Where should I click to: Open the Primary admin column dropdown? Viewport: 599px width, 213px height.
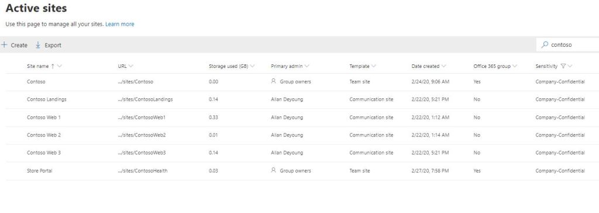(307, 66)
